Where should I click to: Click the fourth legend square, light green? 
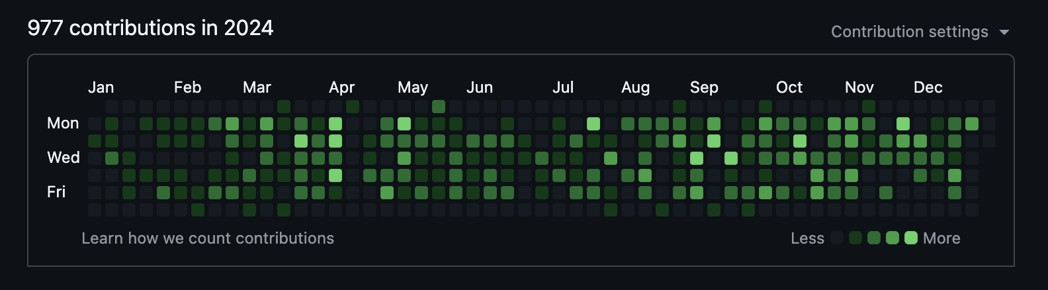[893, 238]
